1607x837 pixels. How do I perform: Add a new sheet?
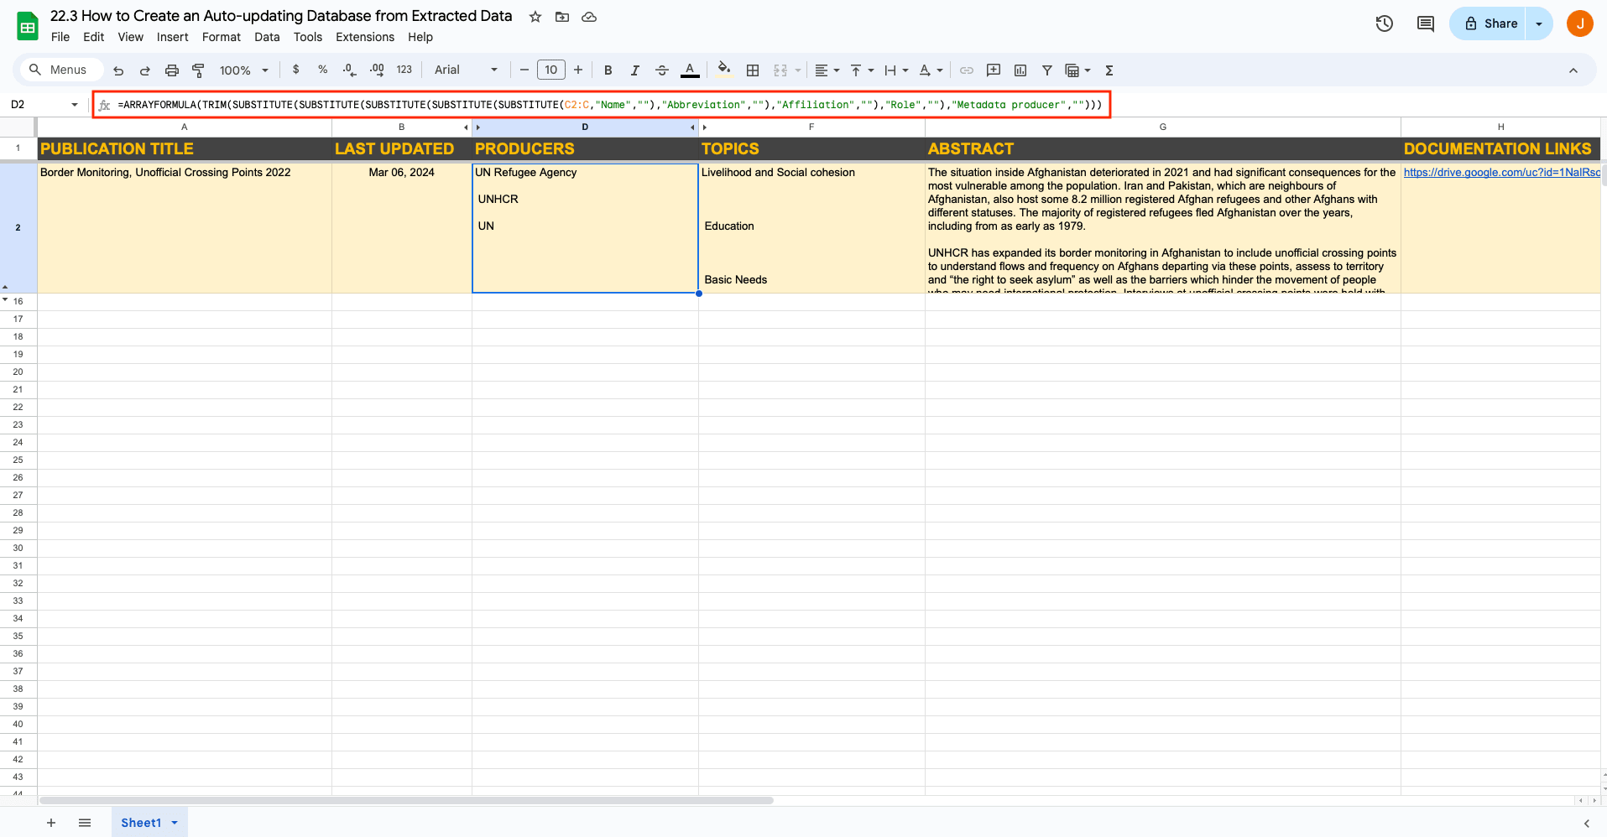point(51,823)
